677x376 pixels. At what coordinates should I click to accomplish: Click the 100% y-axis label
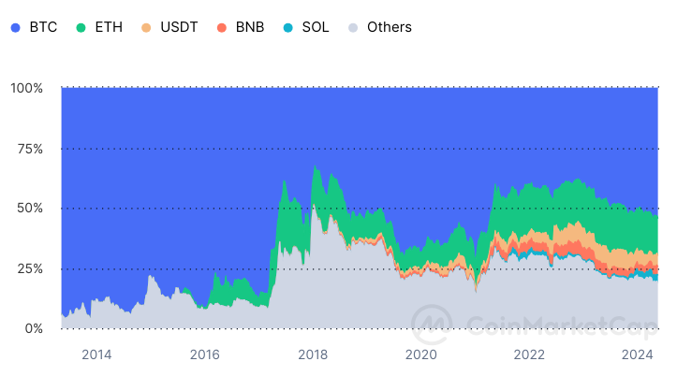(x=27, y=89)
